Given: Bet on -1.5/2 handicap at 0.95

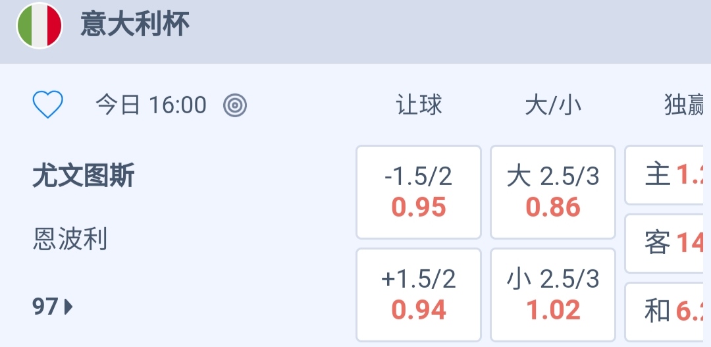Looking at the screenshot, I should (419, 192).
